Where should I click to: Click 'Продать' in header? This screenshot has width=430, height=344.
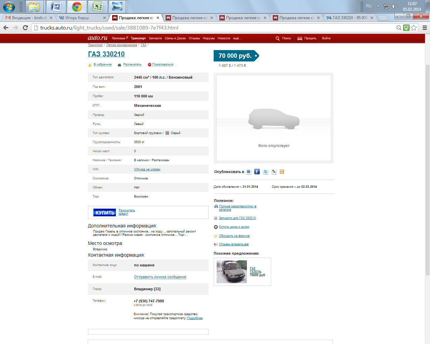coord(307,38)
